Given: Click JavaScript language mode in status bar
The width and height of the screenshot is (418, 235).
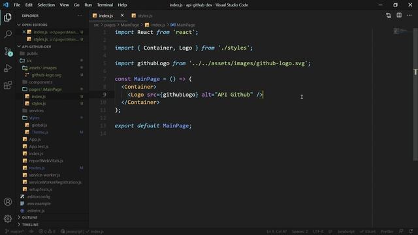Looking at the screenshot, I should tap(346, 231).
